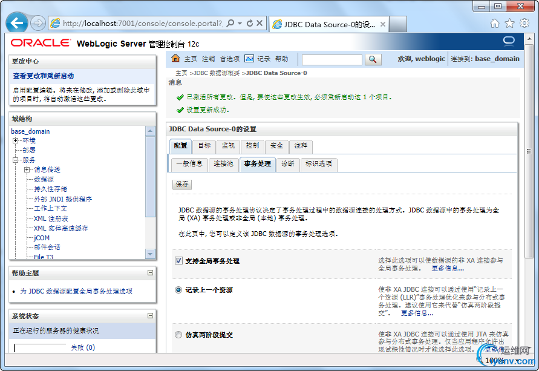Click the WebLogic console home icon
Screen dimensions: 539x371
[175, 58]
